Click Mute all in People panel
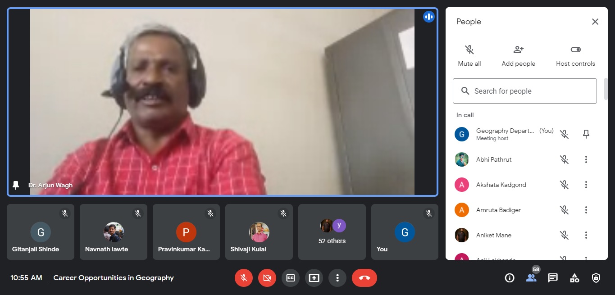The height and width of the screenshot is (295, 615). point(469,56)
